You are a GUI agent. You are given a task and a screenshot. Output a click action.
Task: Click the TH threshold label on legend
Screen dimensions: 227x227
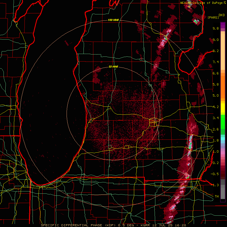[217, 196]
